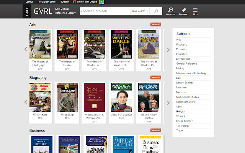Select Law subject
This screenshot has width=245, height=153.
[x=178, y=78]
